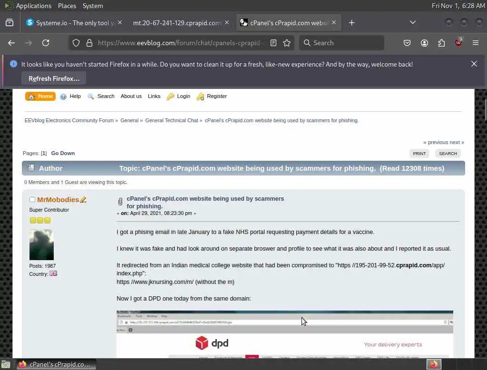Open the General breadcrumb link
487x370 pixels.
click(129, 120)
